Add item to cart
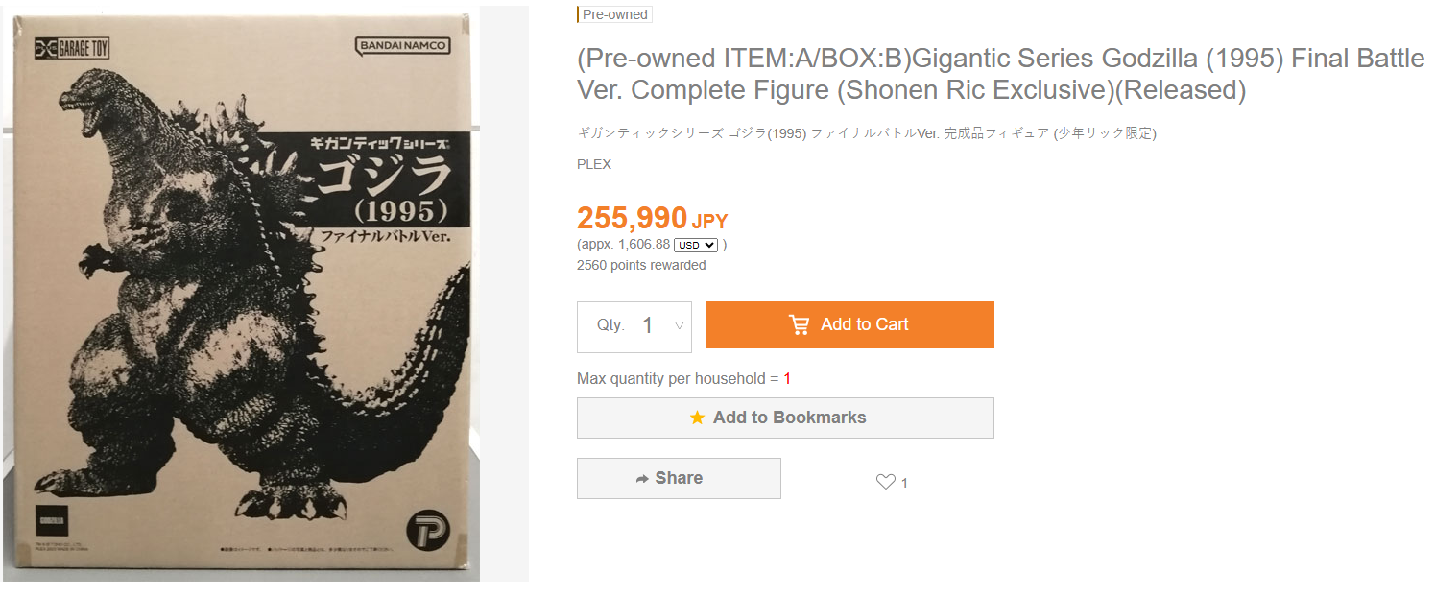Screen dimensions: 1435x597 850,324
